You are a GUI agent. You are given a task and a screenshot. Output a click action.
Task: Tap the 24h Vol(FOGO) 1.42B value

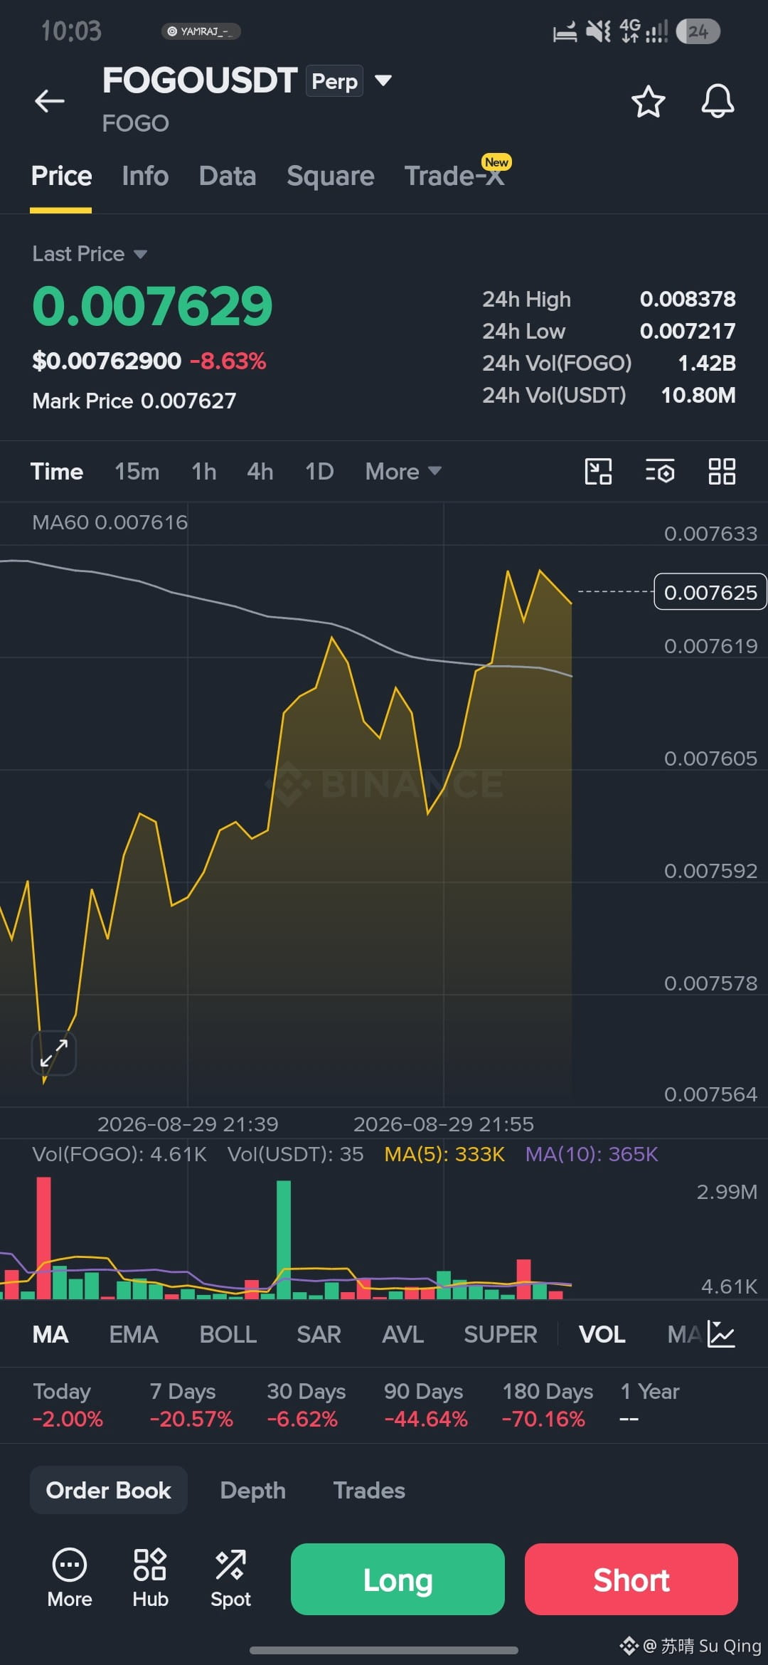click(x=707, y=363)
